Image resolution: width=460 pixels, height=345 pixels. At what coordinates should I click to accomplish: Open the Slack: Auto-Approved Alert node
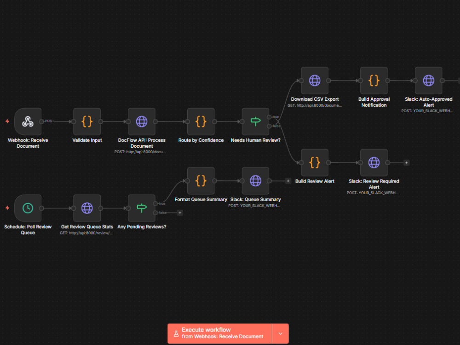pos(429,80)
